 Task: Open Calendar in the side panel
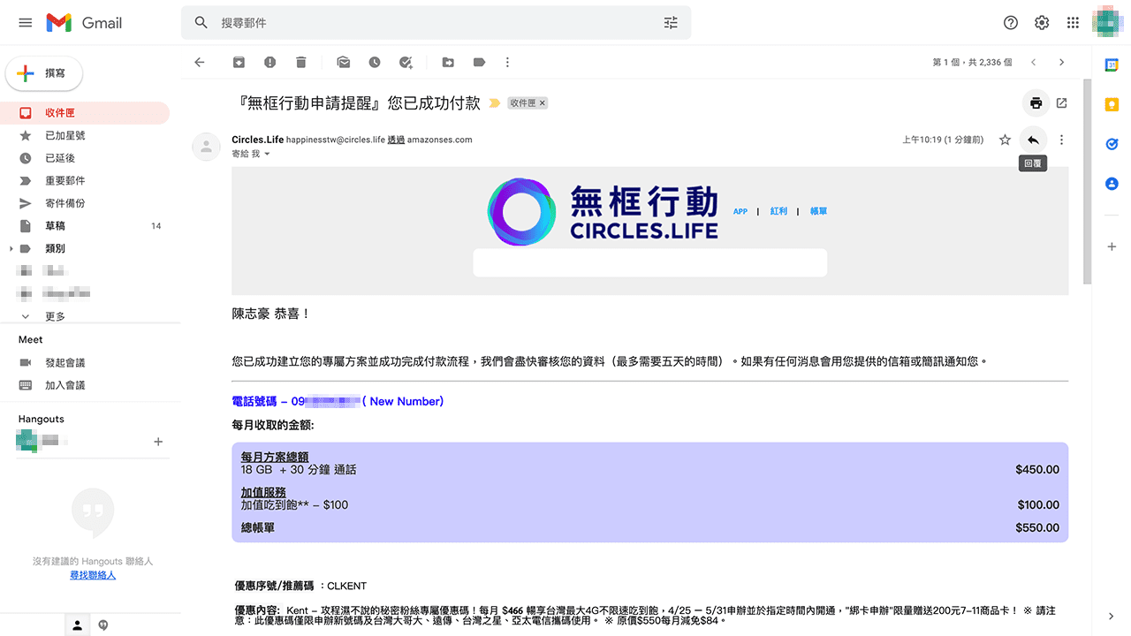[x=1112, y=64]
